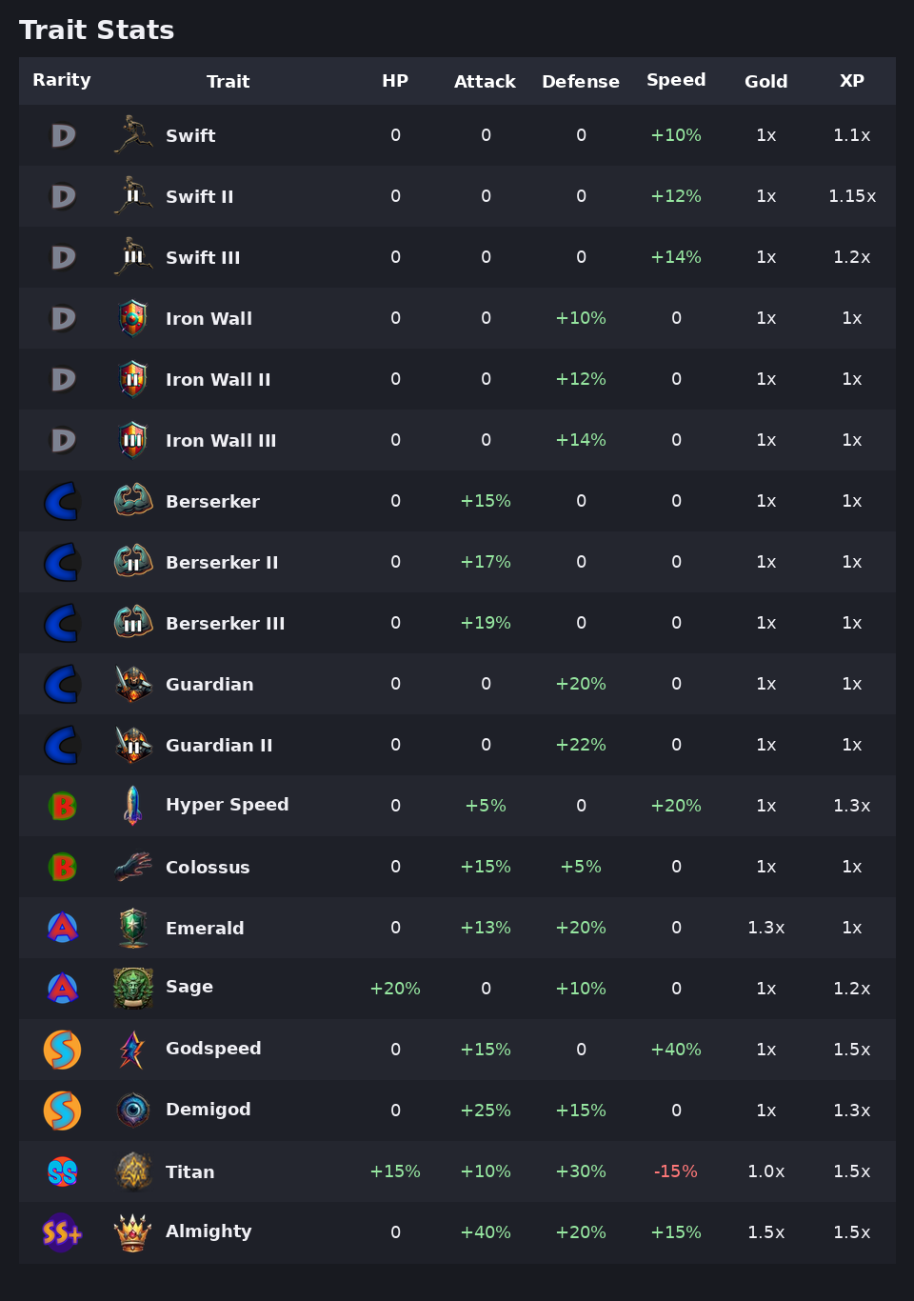This screenshot has width=914, height=1301.
Task: Click the Gold column header
Action: pyautogui.click(x=766, y=81)
